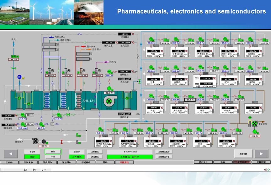
Task: Click the PID controller beside 500 Pa setpoint
Action: pos(109,72)
